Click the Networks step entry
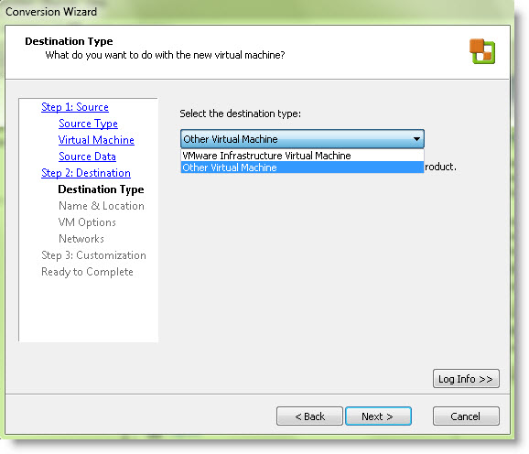The width and height of the screenshot is (529, 454). click(81, 239)
